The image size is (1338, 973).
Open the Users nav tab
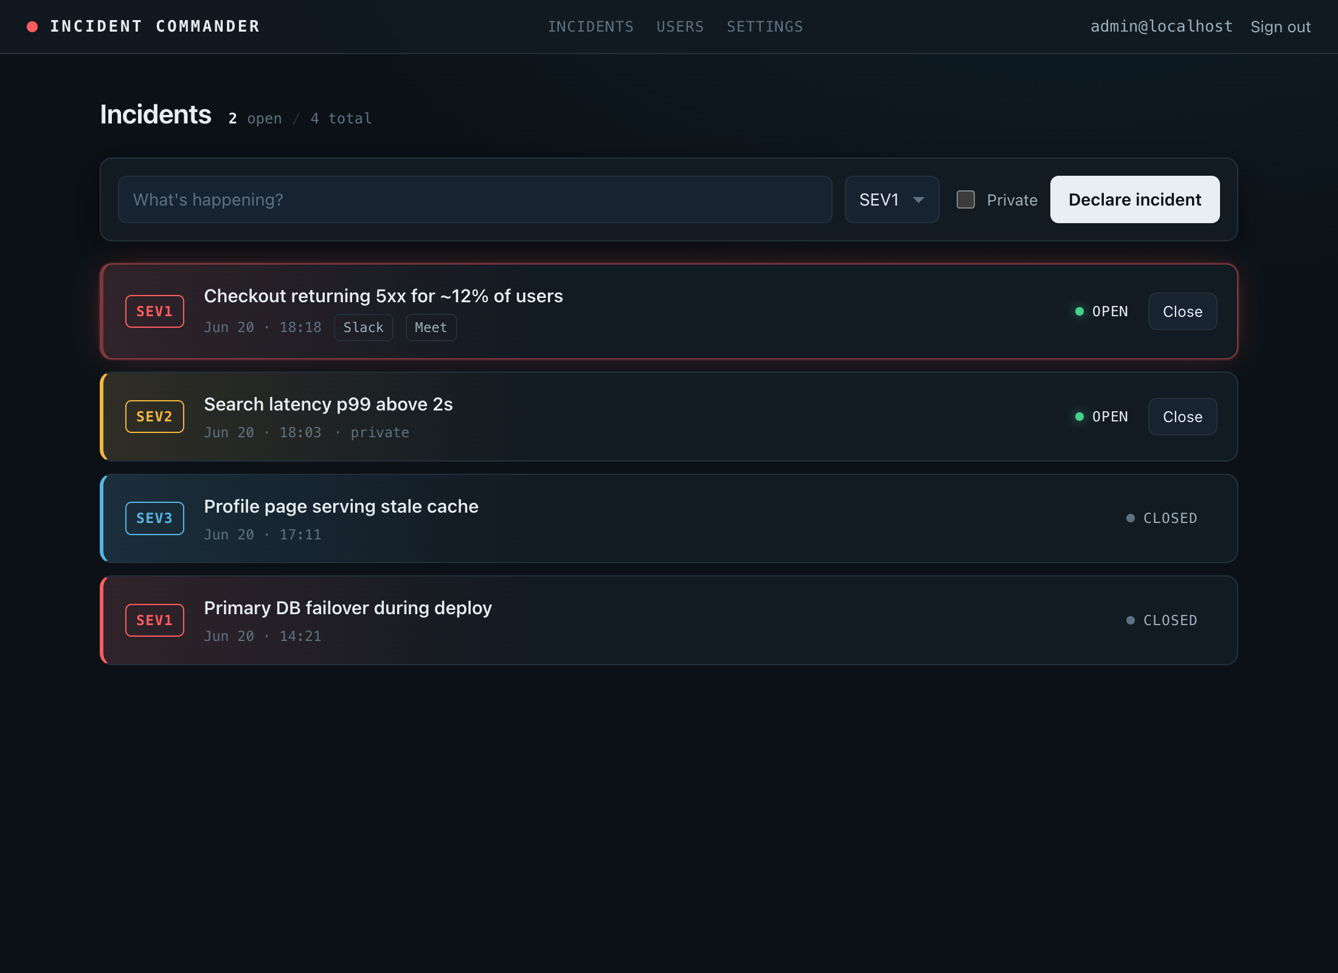click(680, 27)
